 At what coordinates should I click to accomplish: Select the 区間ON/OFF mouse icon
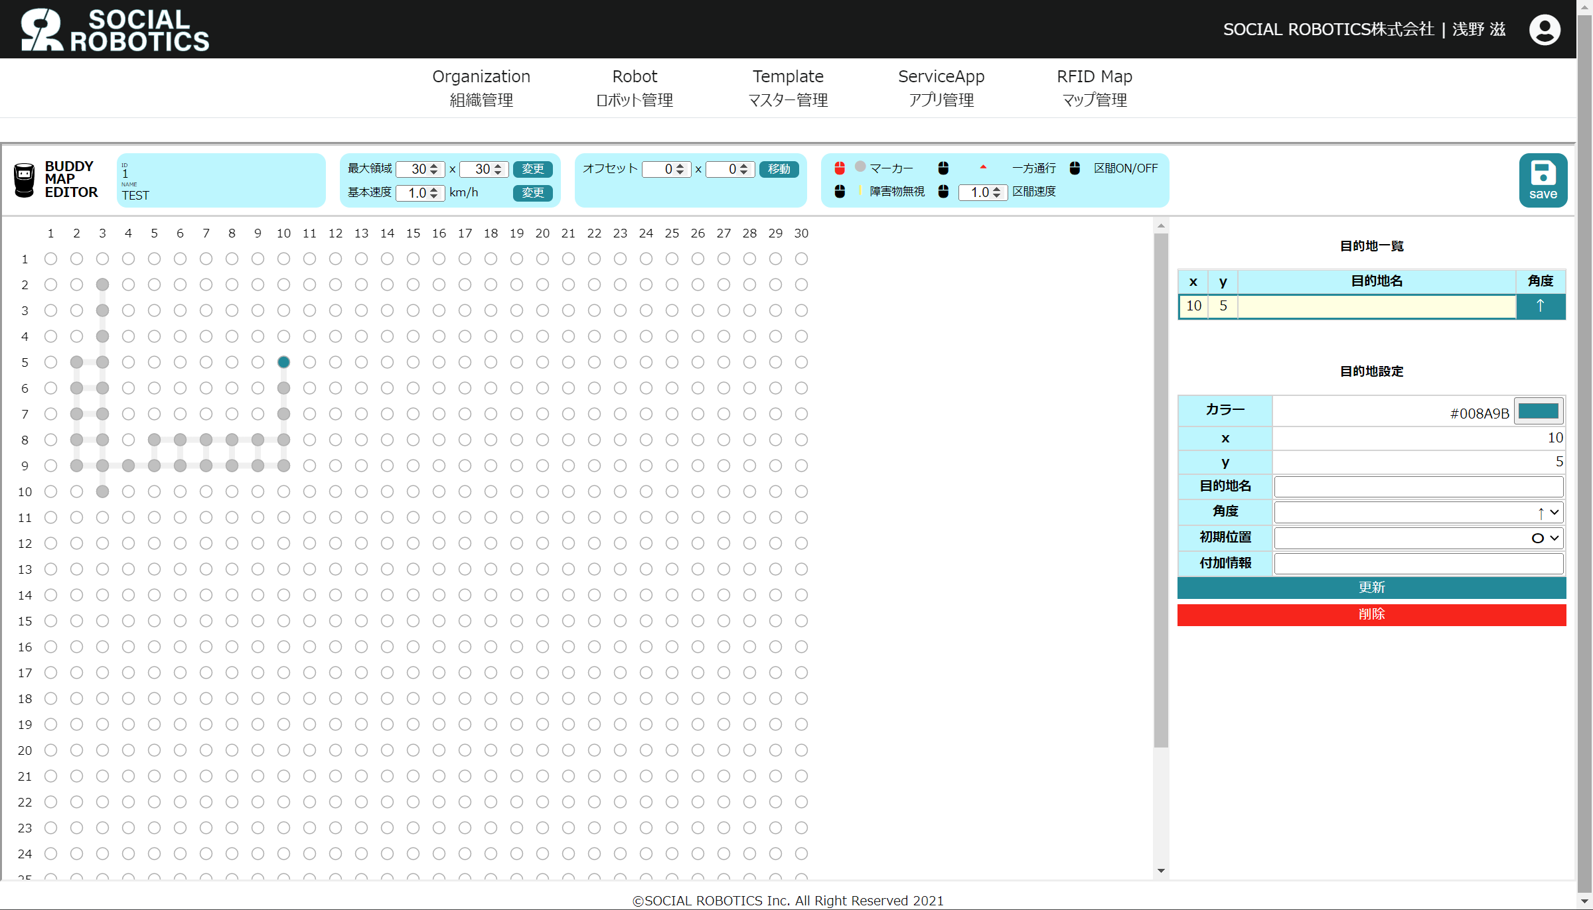(x=1075, y=168)
